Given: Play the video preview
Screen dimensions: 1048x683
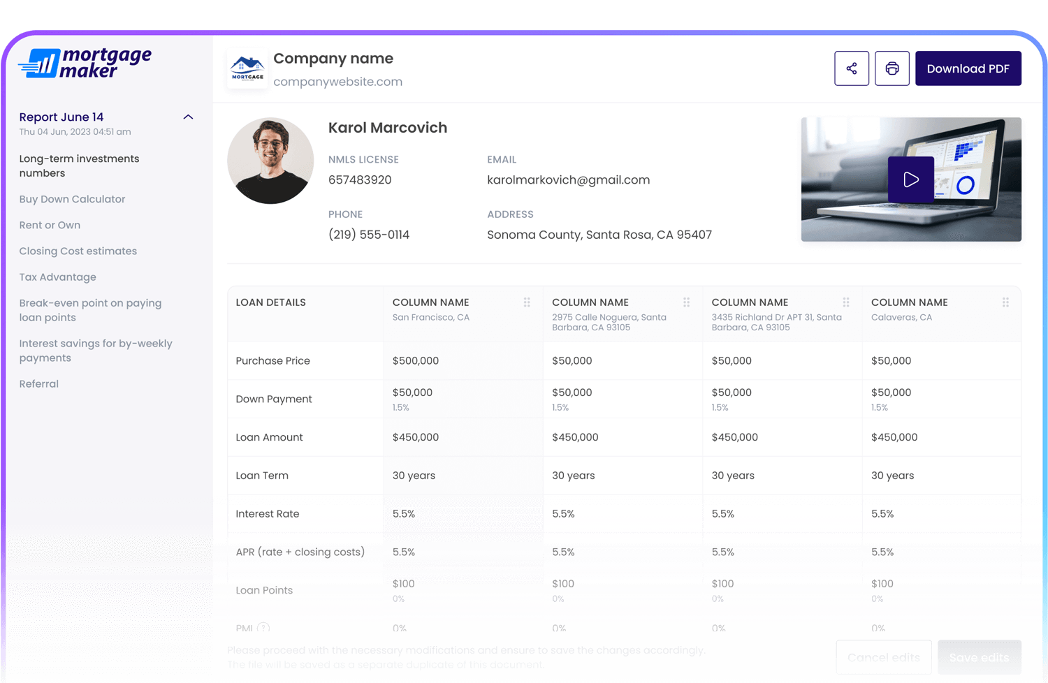Looking at the screenshot, I should tap(910, 179).
